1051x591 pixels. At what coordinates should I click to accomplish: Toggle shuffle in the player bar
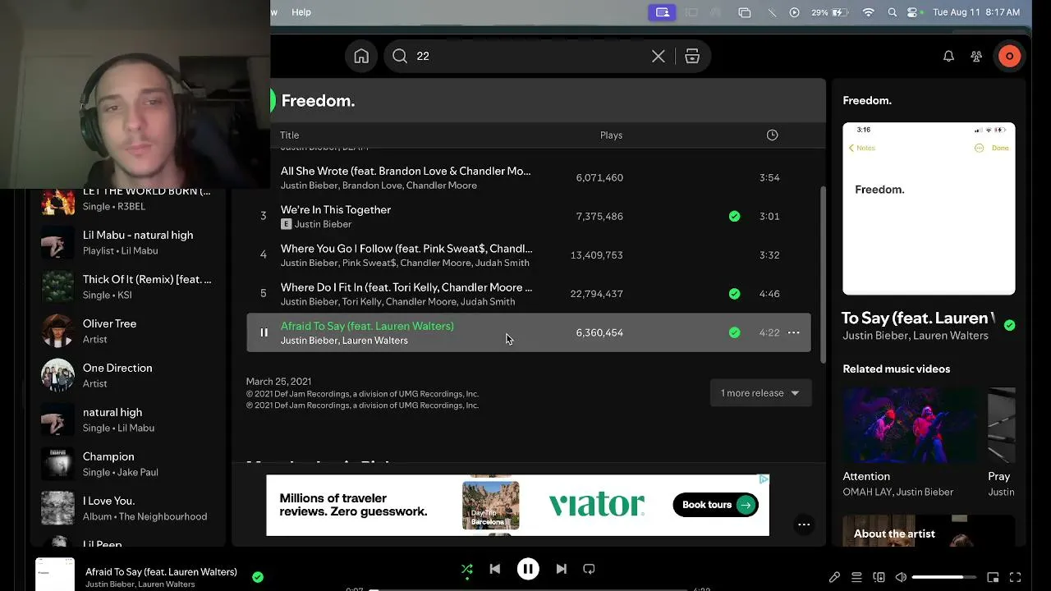tap(466, 569)
